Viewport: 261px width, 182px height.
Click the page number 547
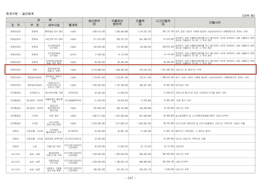[130, 178]
